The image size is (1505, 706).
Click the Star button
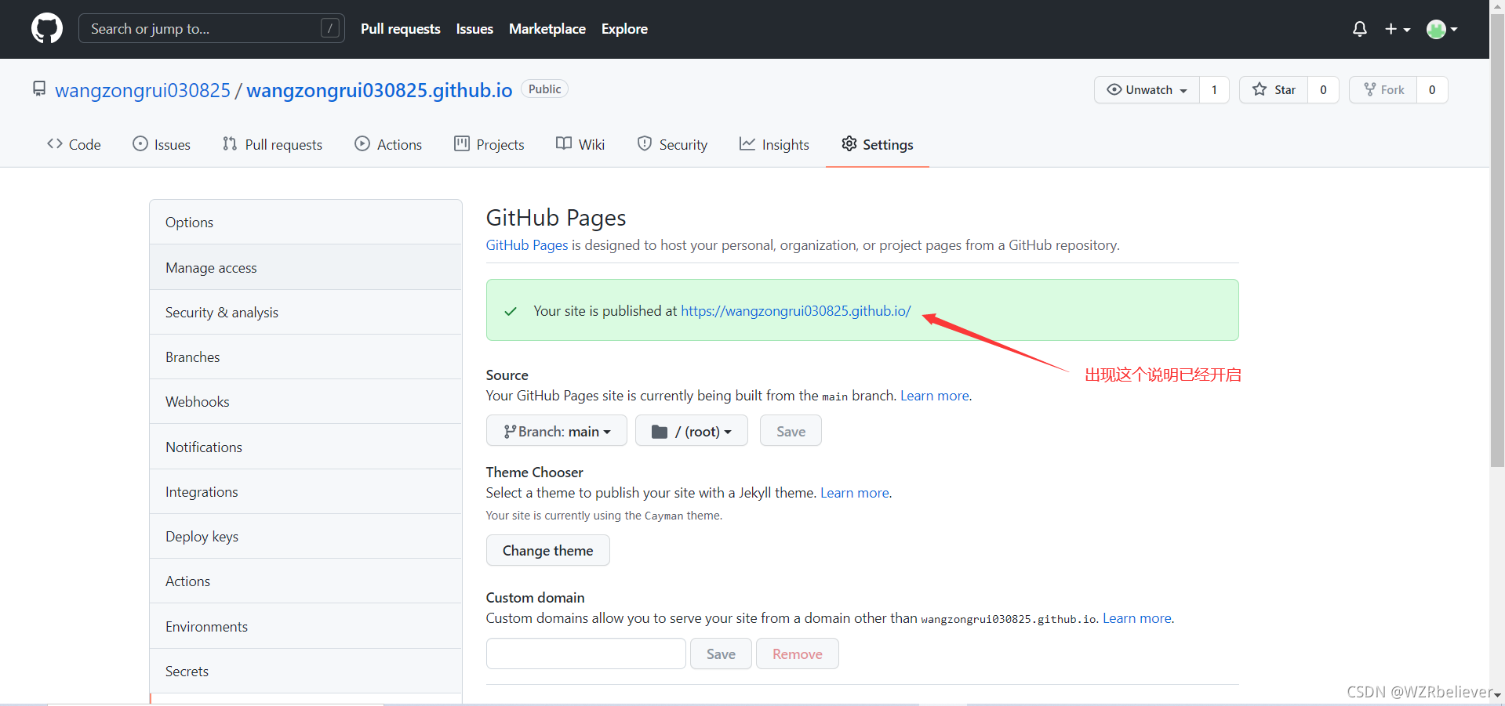pyautogui.click(x=1274, y=89)
